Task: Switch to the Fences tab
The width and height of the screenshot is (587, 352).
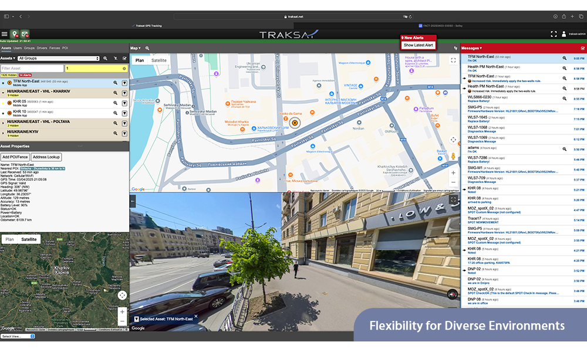Action: (55, 48)
